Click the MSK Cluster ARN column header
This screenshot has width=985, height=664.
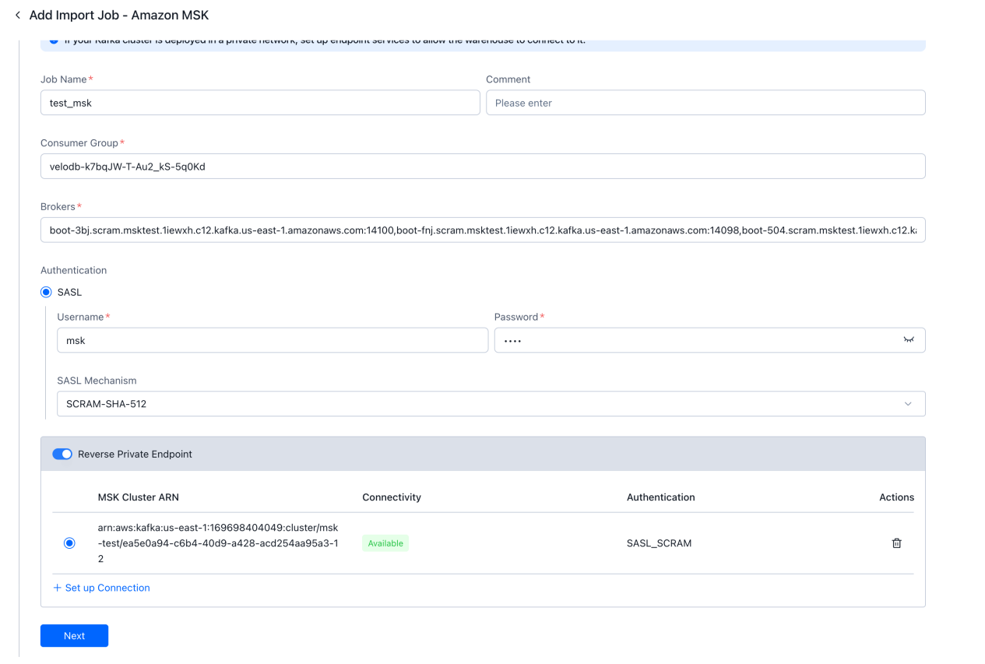139,497
